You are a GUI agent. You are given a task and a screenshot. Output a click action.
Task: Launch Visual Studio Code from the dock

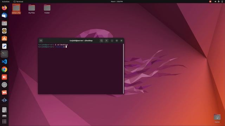(4, 62)
